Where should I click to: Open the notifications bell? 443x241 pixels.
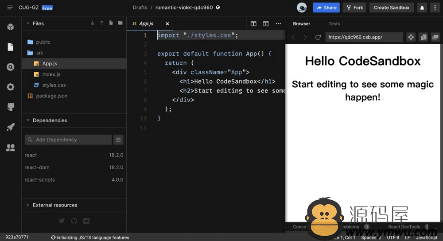click(422, 8)
